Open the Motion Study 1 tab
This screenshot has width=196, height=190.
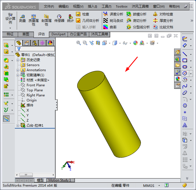tap(60, 180)
